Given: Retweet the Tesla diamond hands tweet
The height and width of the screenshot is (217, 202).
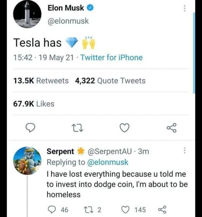Looking at the screenshot, I should point(77,128).
